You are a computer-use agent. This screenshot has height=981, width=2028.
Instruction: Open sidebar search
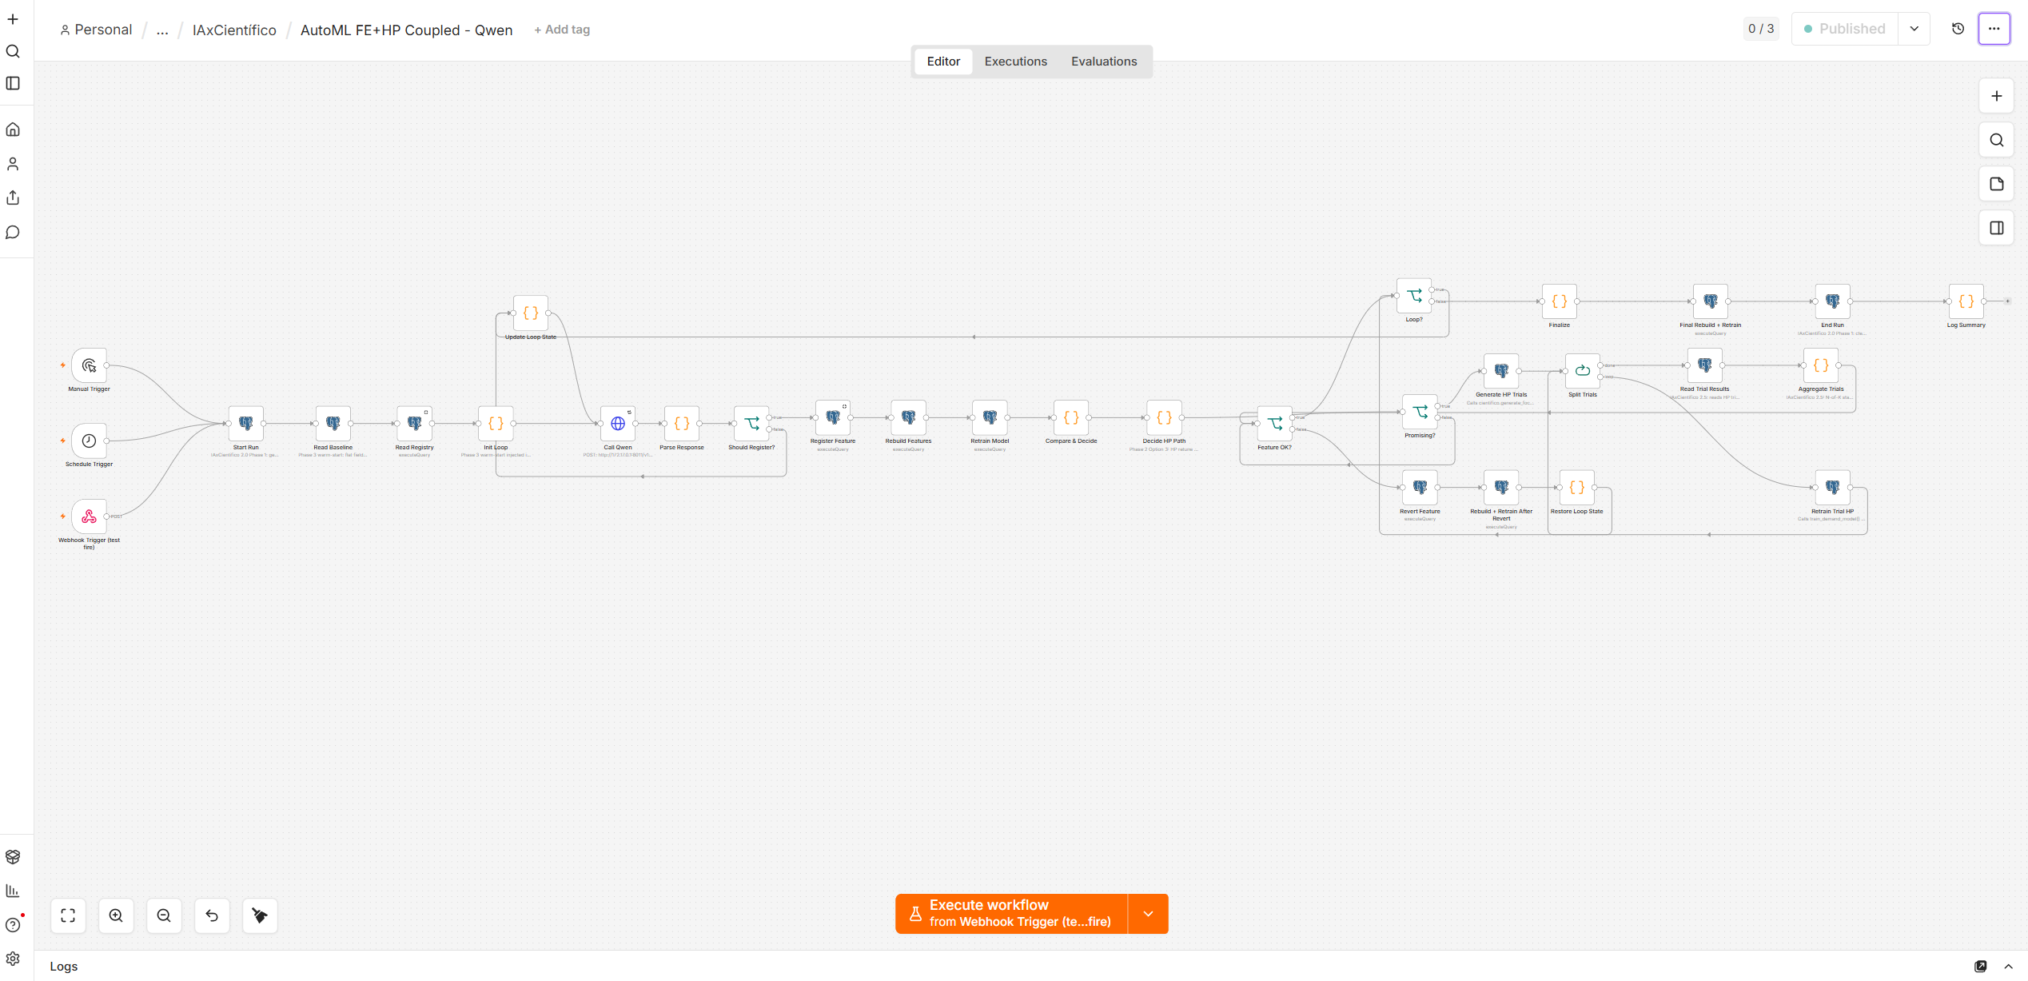click(13, 51)
